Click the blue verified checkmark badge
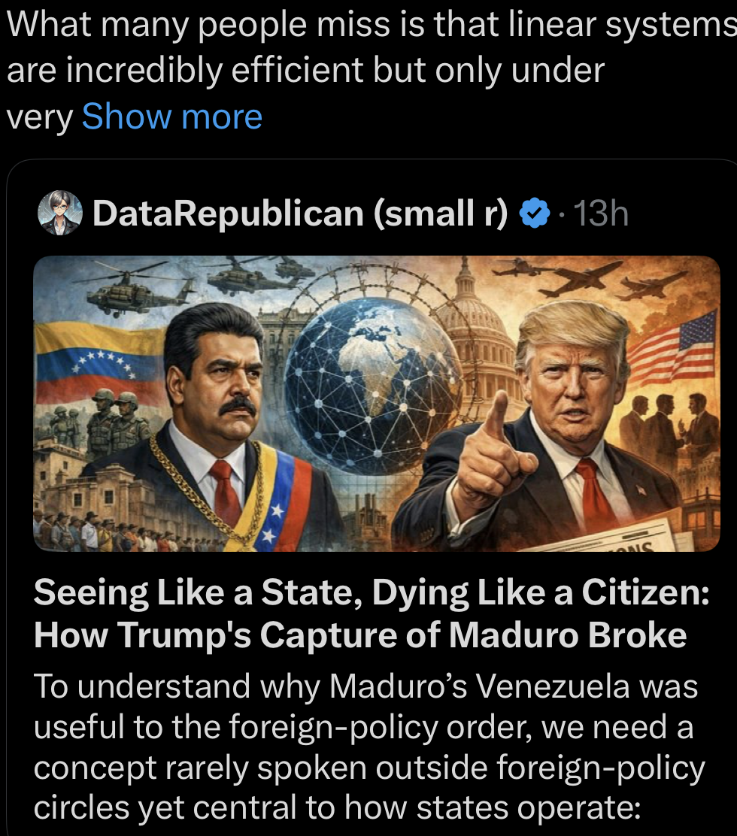This screenshot has width=737, height=836. [535, 214]
